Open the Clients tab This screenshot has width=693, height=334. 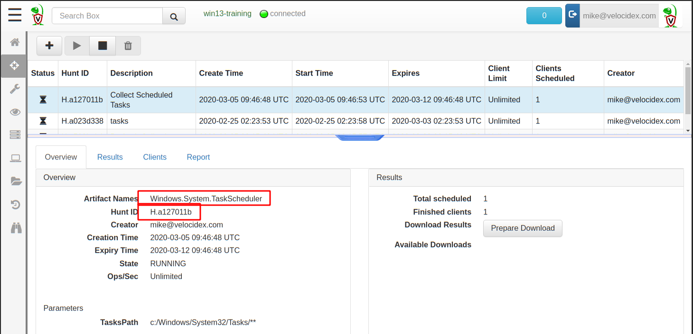point(154,157)
